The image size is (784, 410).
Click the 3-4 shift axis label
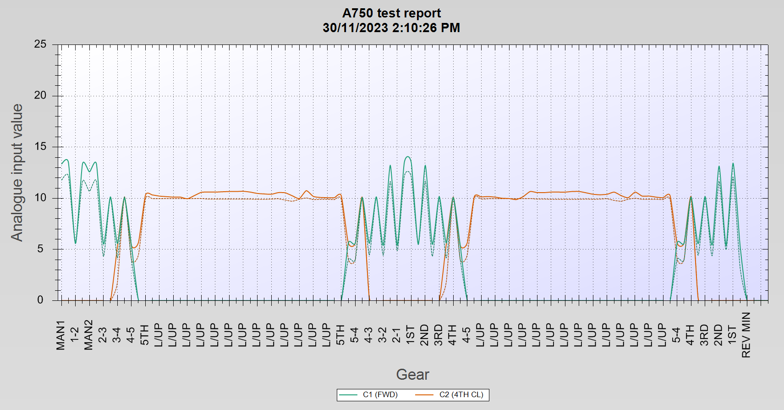(117, 335)
